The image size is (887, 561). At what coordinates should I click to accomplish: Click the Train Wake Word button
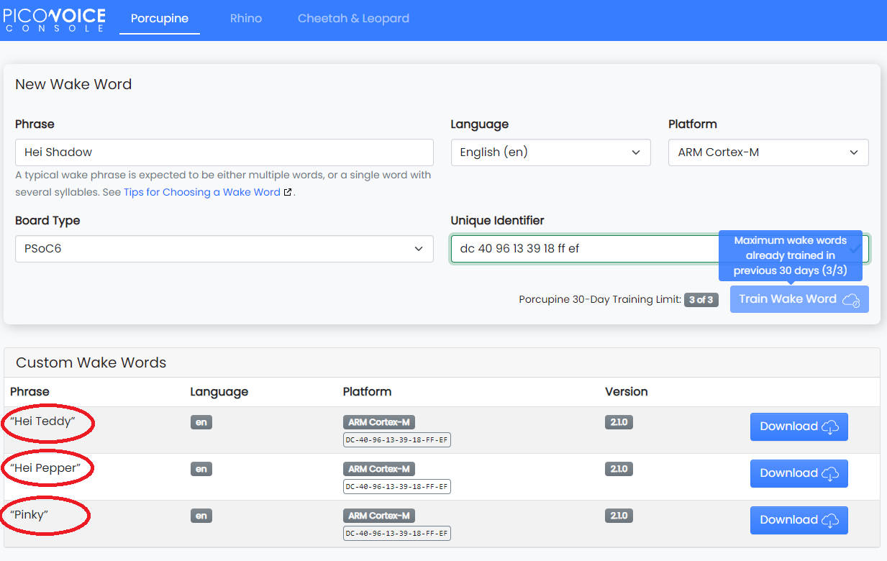tap(799, 299)
